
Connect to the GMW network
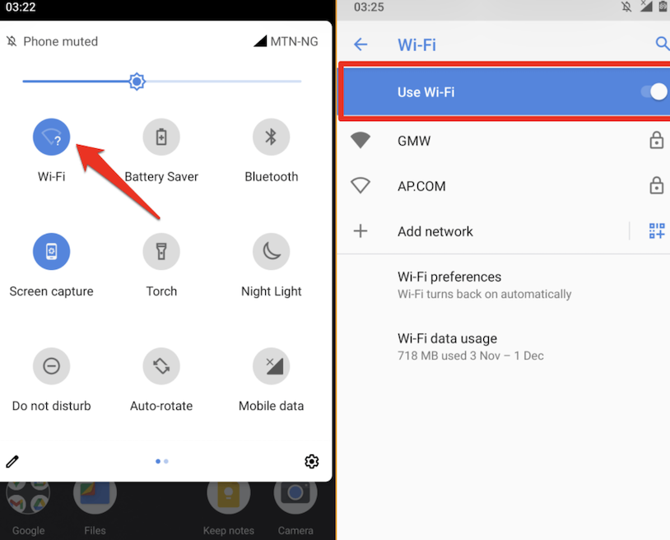[x=504, y=141]
